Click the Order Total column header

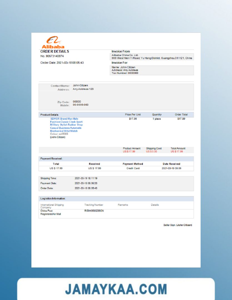(181, 114)
